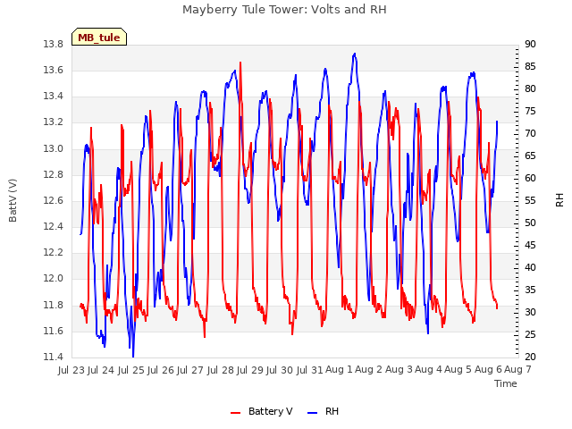Click the Aug 1 date label
Viewport: 572px width, 429px height.
[339, 370]
